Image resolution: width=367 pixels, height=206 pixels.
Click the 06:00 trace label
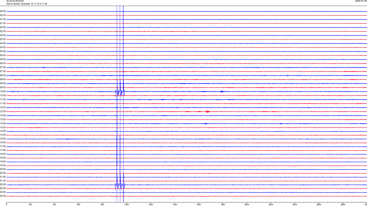tap(3, 60)
